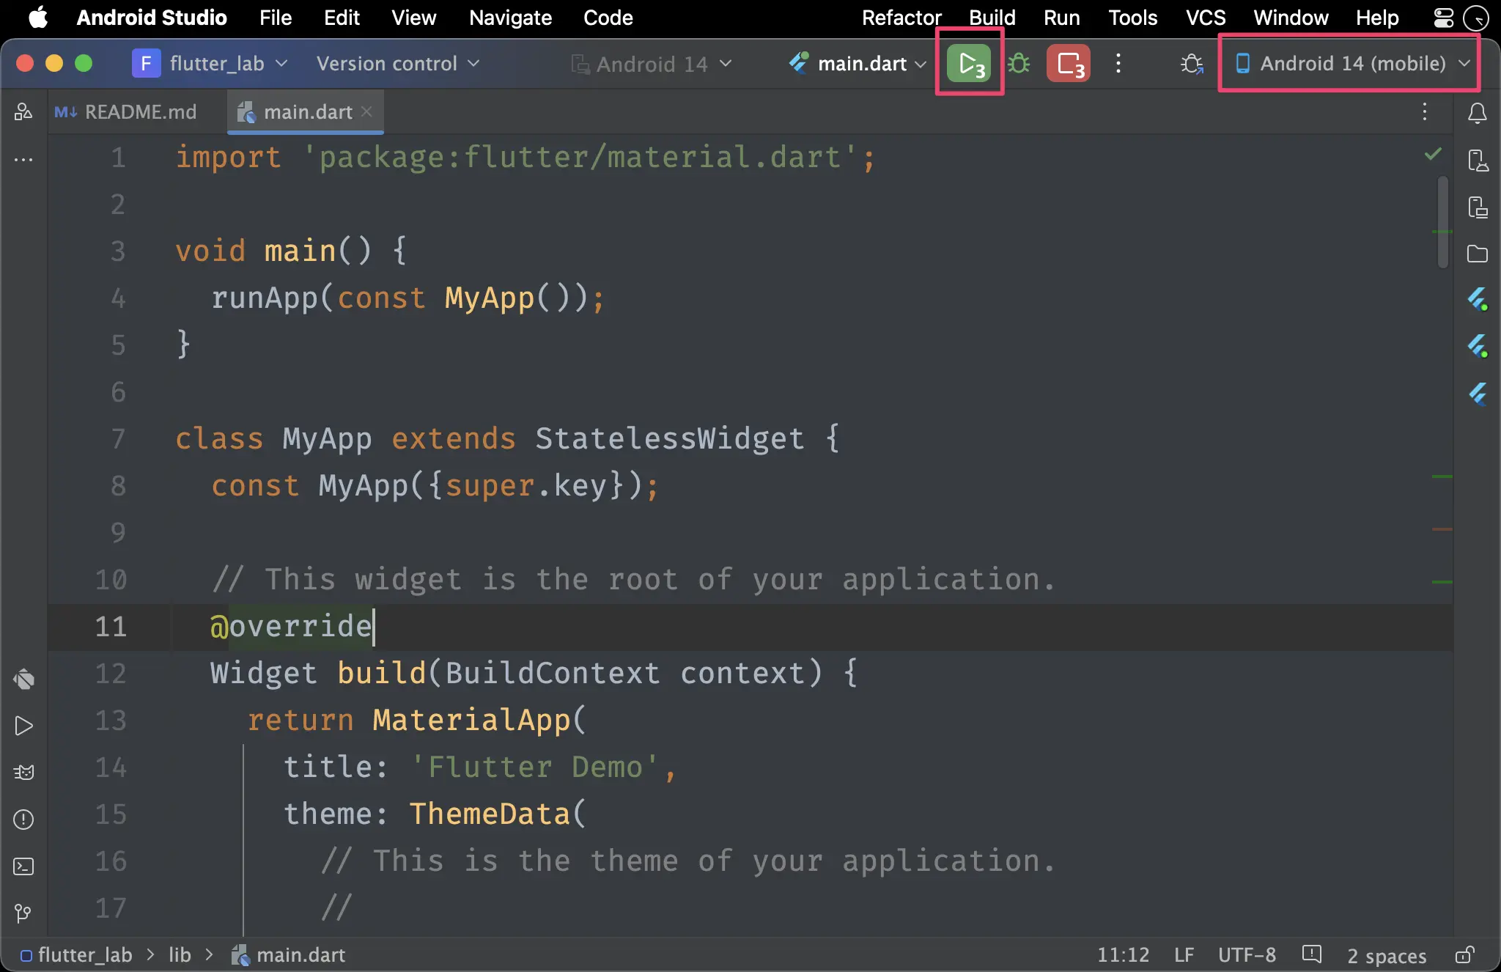1501x972 pixels.
Task: Run main.dart with the green Run button
Action: [x=969, y=64]
